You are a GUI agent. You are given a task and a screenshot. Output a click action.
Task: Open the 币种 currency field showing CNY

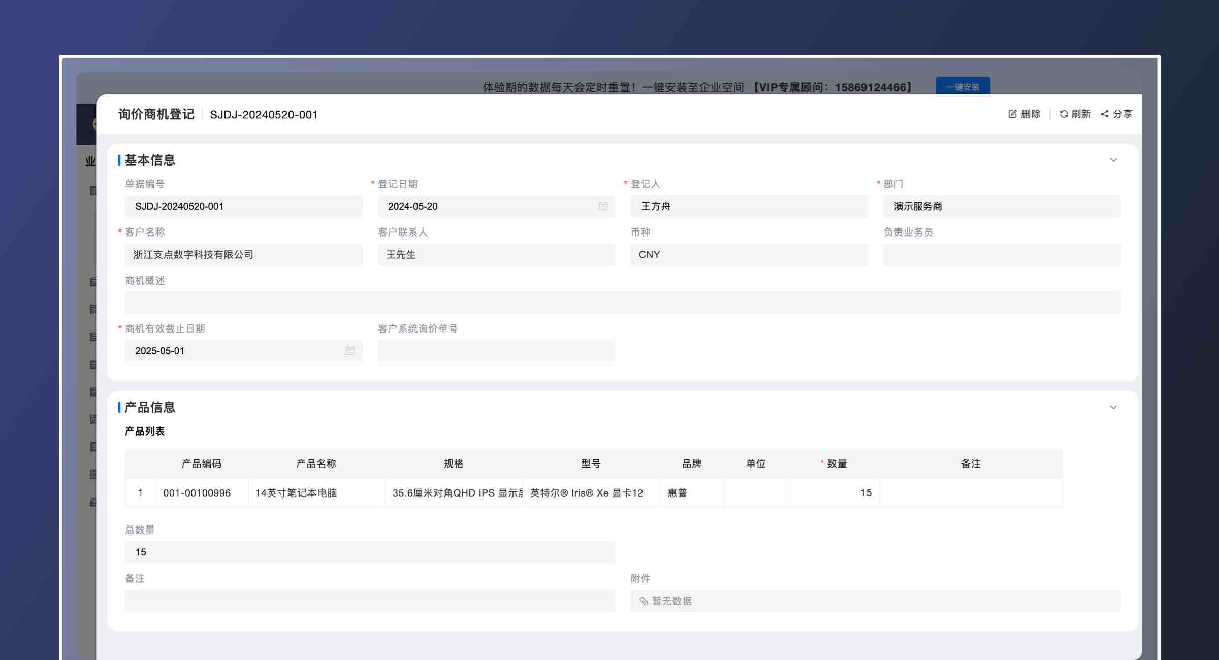[x=749, y=254]
